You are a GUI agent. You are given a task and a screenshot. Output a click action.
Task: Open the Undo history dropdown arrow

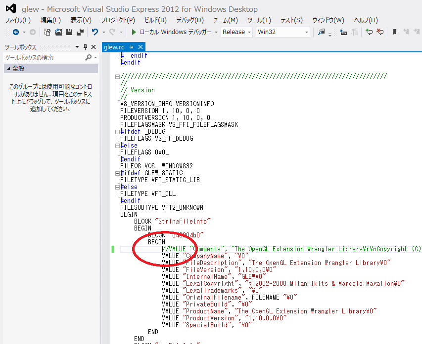pyautogui.click(x=103, y=32)
